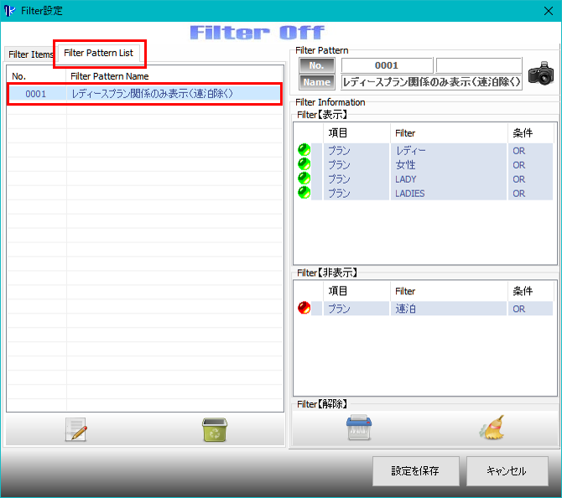
Task: Open the Filter Pattern List tab
Action: point(98,53)
